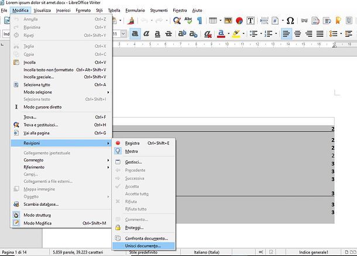357x256 pixels.
Task: Insert text box T icon
Action: tap(250, 20)
